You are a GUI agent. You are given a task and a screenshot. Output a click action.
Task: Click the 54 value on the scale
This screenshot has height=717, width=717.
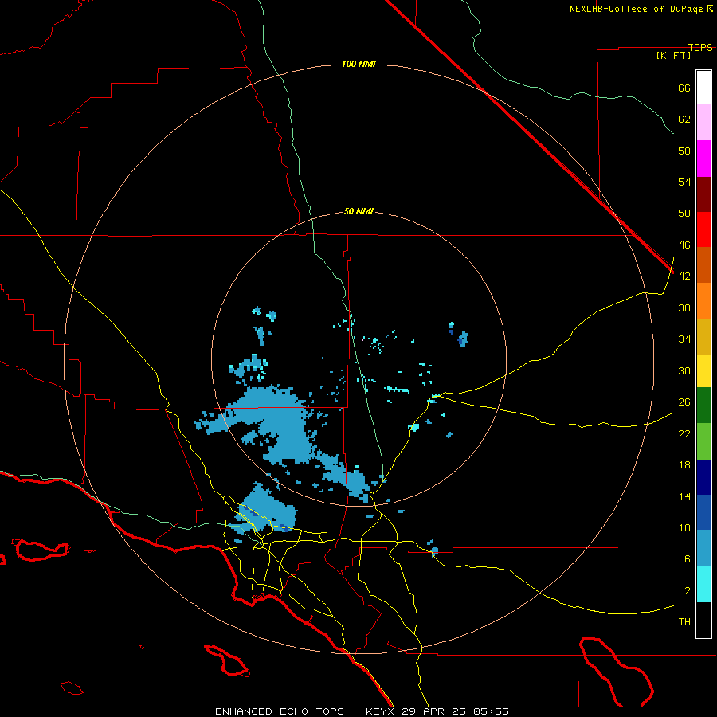tap(684, 182)
